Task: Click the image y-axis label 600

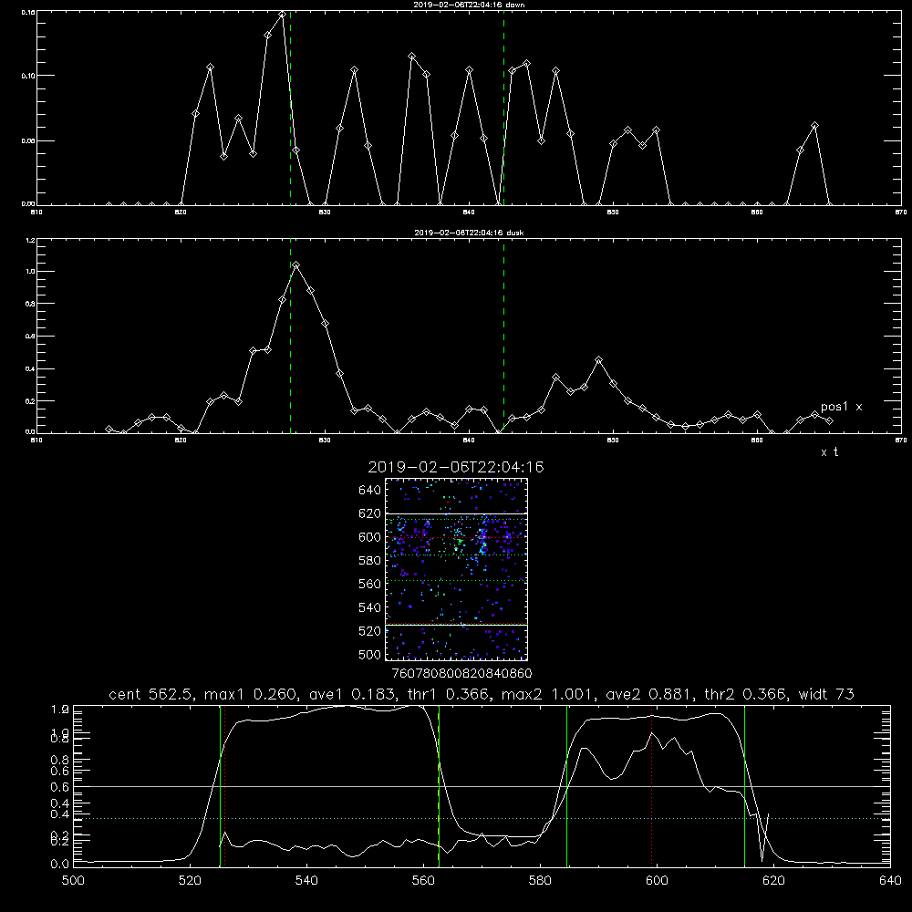Action: 370,537
